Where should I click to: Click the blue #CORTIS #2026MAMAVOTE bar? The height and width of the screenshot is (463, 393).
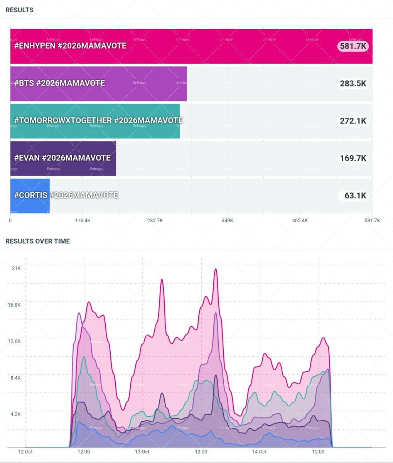[30, 196]
